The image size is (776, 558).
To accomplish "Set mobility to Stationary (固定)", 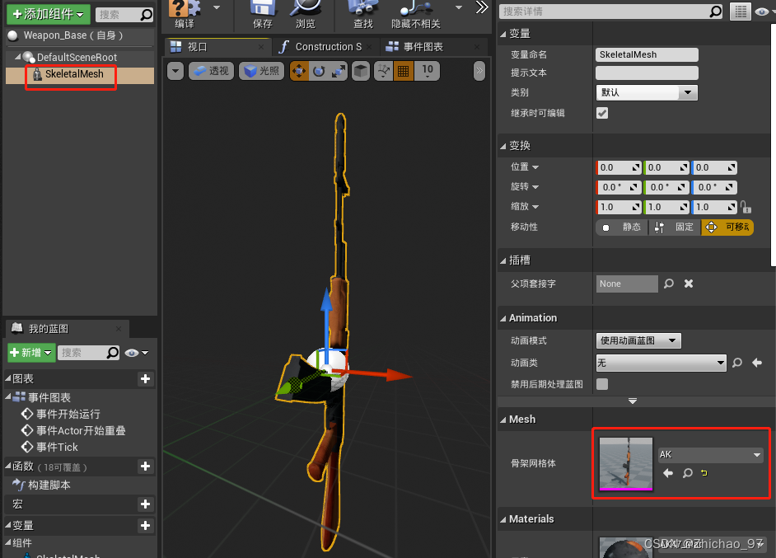I will click(x=675, y=227).
